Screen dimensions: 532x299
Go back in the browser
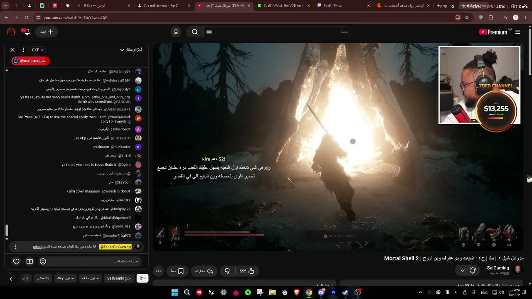(6, 17)
